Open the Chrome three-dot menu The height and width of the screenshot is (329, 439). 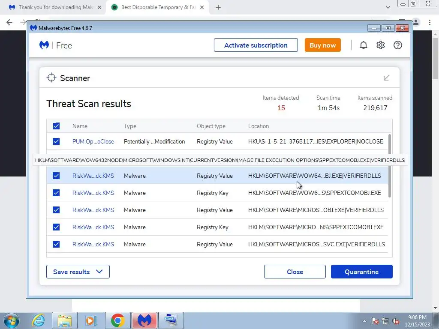(x=430, y=22)
